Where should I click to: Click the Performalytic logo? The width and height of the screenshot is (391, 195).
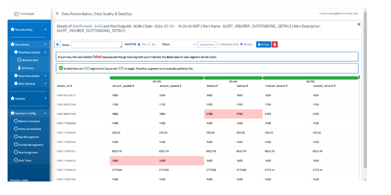click(25, 14)
